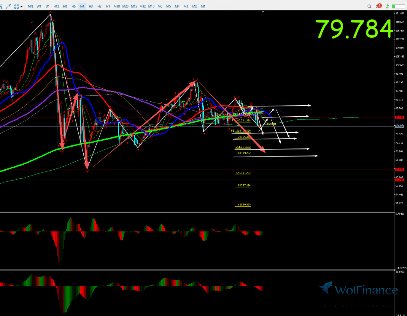Switch to H1 hourly timeframe
This screenshot has width=407, height=316.
click(108, 6)
